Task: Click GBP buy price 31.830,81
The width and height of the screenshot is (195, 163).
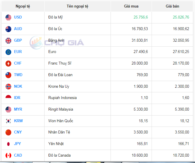Action: (x=140, y=40)
